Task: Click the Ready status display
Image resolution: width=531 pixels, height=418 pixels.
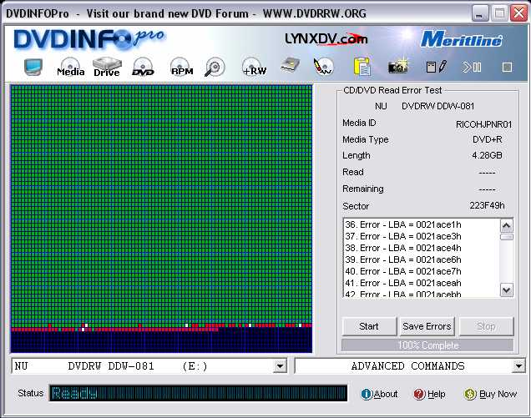Action: point(198,393)
